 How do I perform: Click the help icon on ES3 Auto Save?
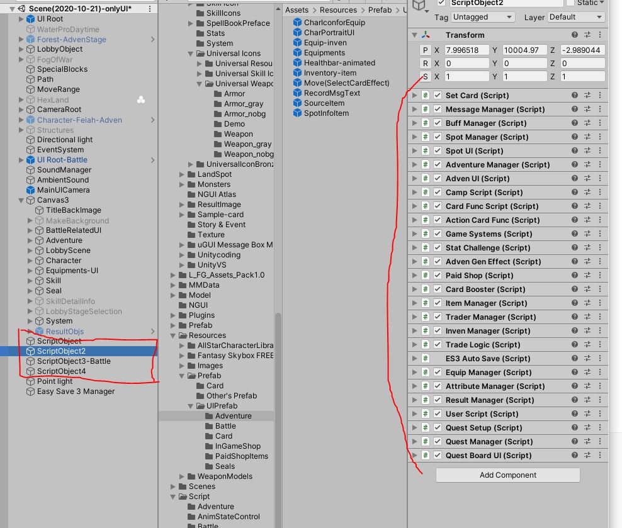(x=574, y=358)
